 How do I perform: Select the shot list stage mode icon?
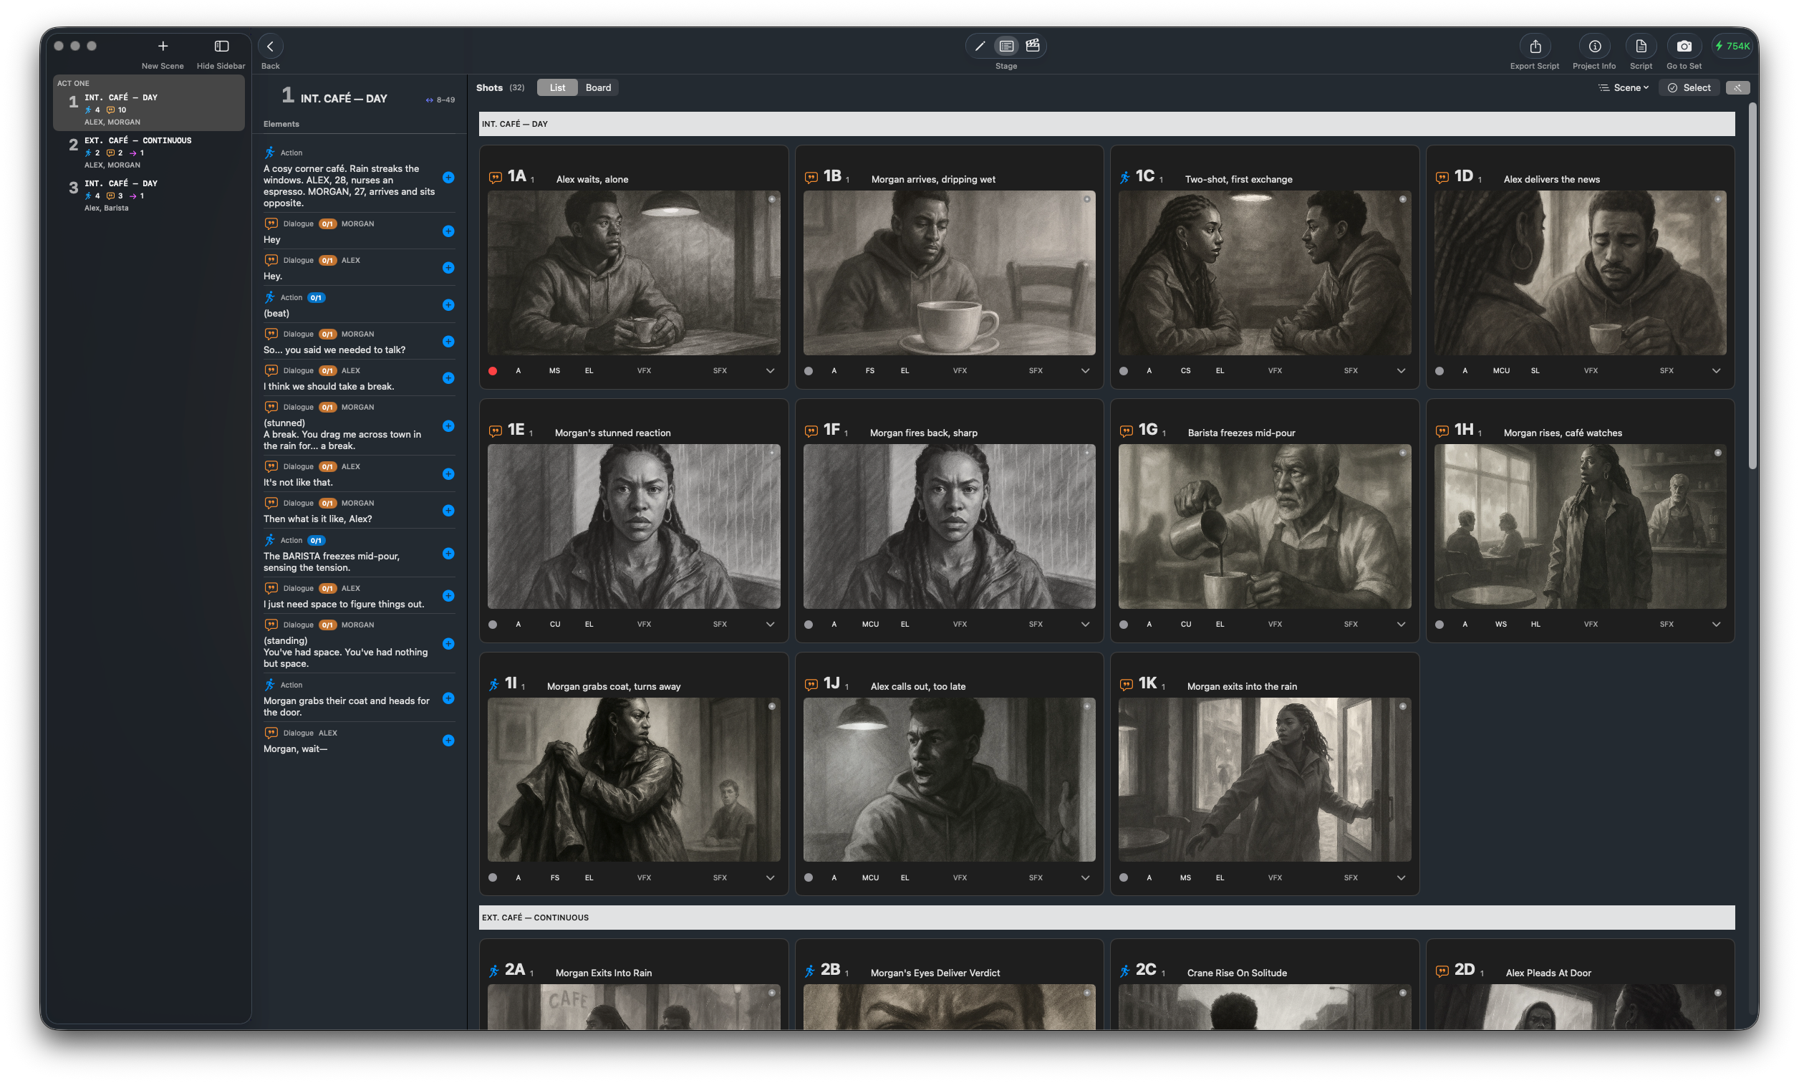(1006, 46)
